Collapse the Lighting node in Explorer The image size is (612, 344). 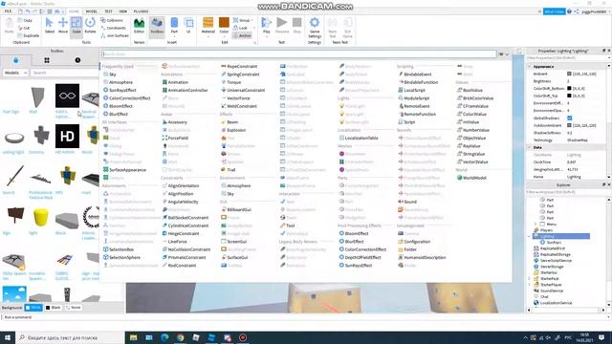pyautogui.click(x=529, y=236)
